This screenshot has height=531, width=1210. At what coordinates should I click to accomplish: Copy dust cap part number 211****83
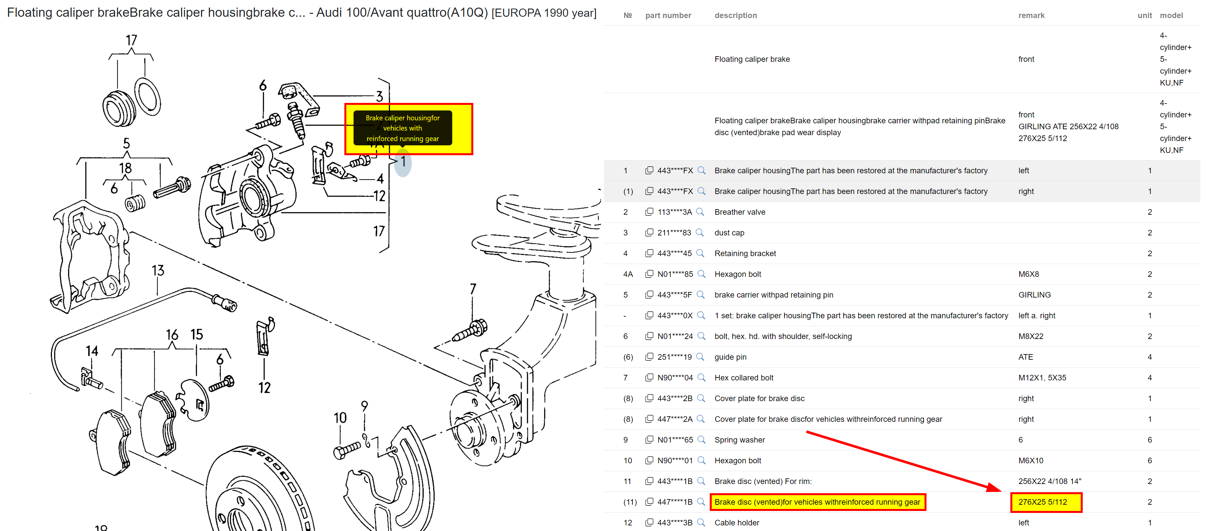click(649, 232)
